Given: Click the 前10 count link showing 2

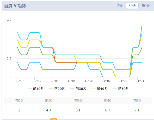Looking at the screenshot, I should 19,110.
